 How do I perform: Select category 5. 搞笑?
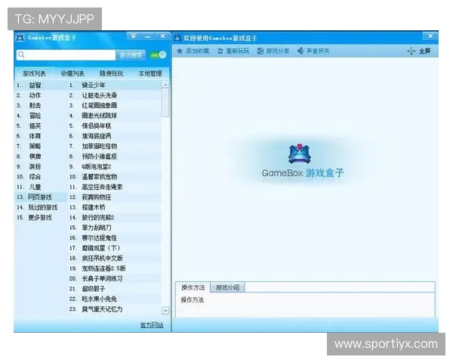(x=41, y=126)
